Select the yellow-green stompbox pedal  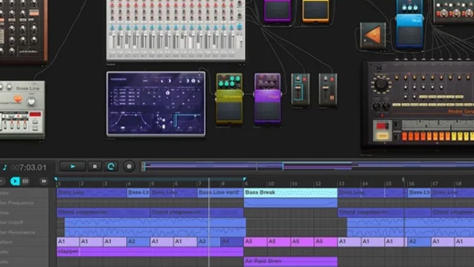tap(229, 98)
